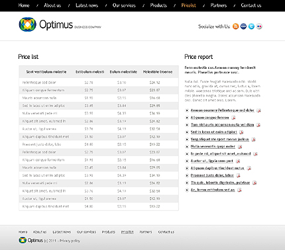Image resolution: width=285 pixels, height=250 pixels.
Task: Open Contact us in the top navigation
Action: click(x=251, y=5)
